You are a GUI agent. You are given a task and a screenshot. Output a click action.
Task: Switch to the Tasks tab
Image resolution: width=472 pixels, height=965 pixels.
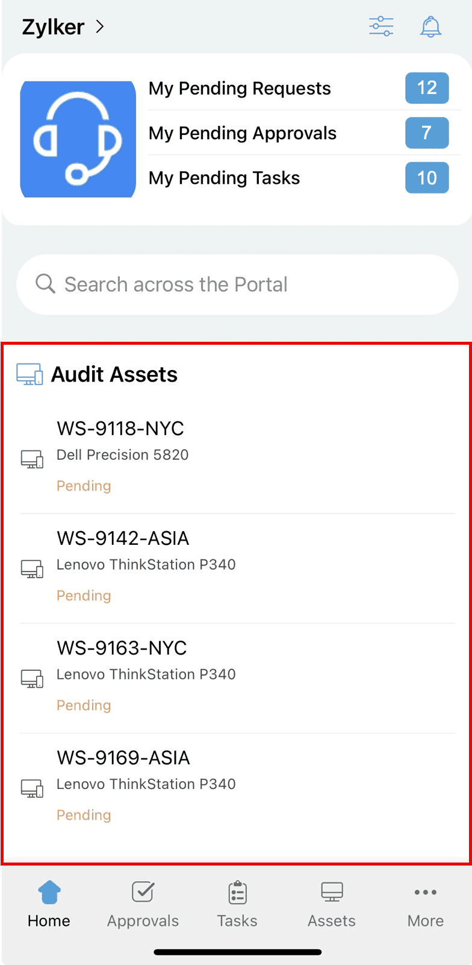[237, 904]
